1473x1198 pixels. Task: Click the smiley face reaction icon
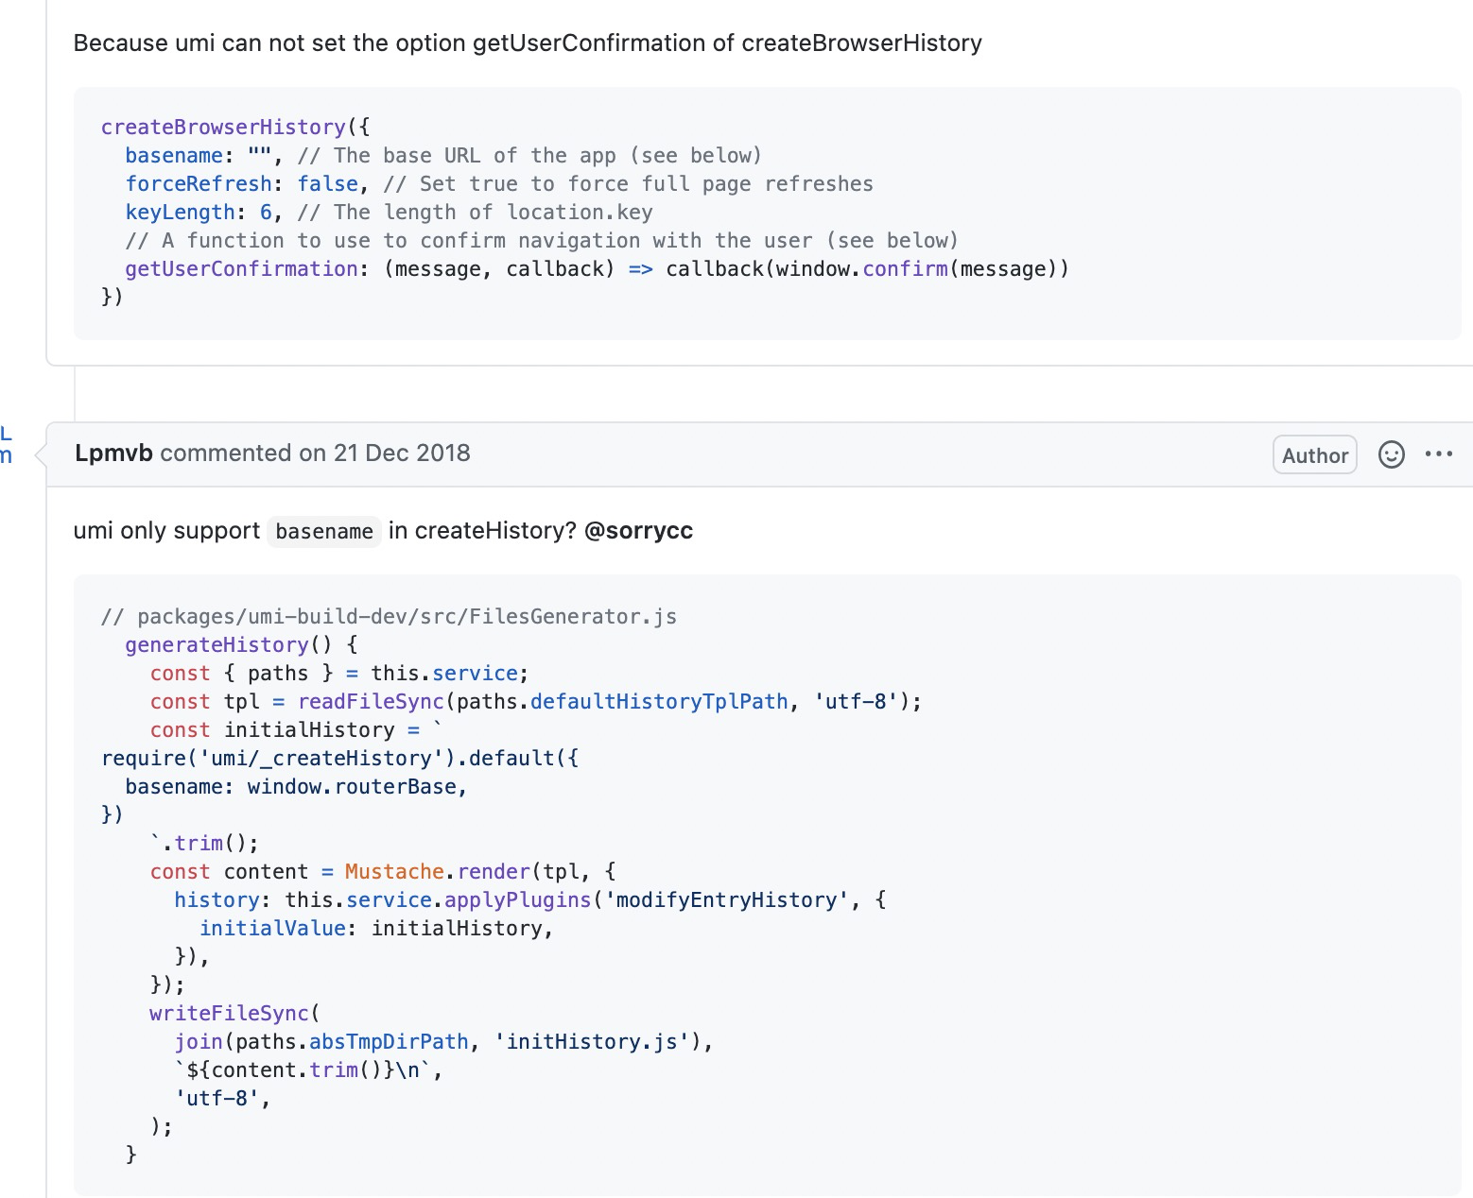1391,454
